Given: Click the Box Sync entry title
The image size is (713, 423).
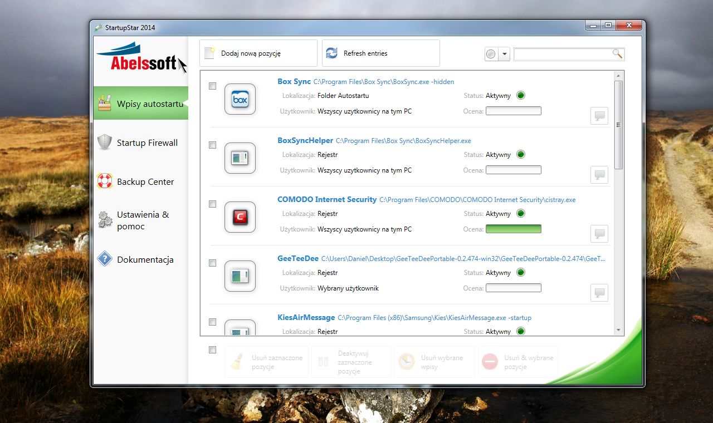Looking at the screenshot, I should 294,81.
